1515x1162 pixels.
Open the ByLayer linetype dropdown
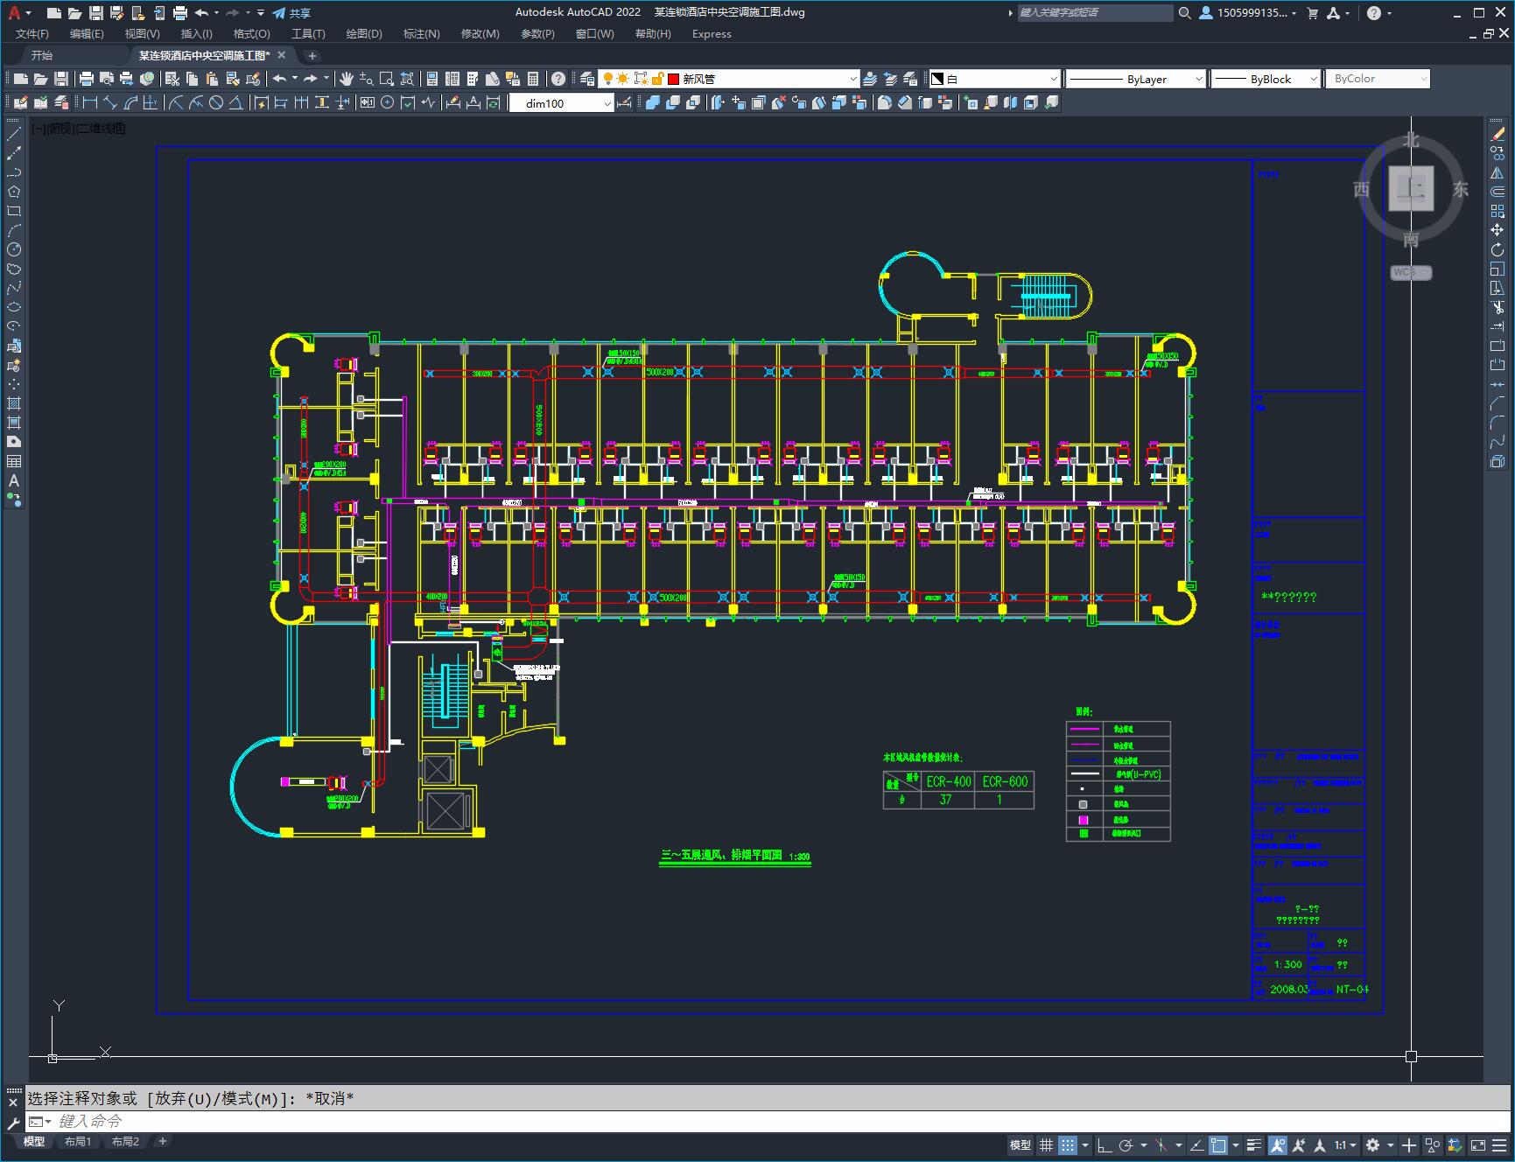click(x=1198, y=79)
